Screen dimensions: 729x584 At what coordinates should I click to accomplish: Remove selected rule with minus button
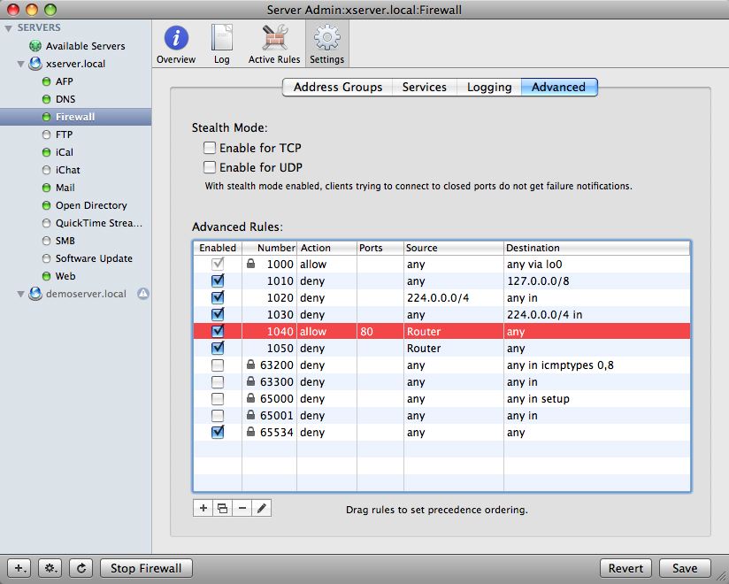[242, 508]
